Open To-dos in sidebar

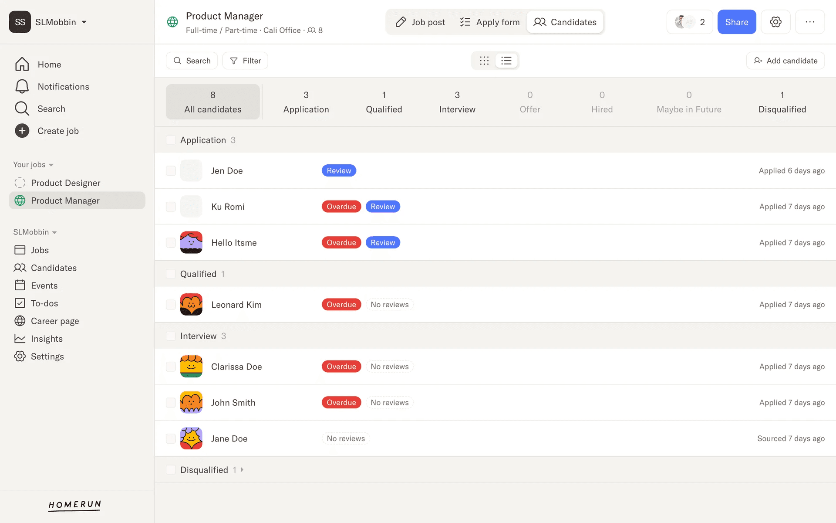(44, 303)
